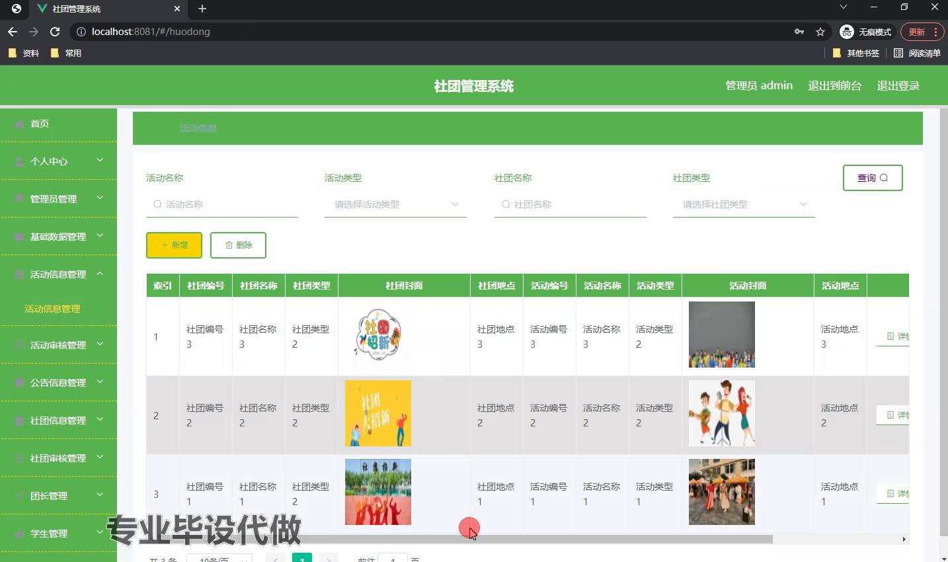Click the person icon beside 个人中心
The width and height of the screenshot is (948, 562).
coord(19,161)
